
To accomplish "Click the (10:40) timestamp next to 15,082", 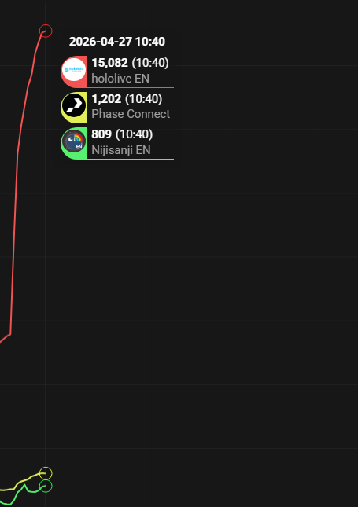I will pyautogui.click(x=150, y=63).
